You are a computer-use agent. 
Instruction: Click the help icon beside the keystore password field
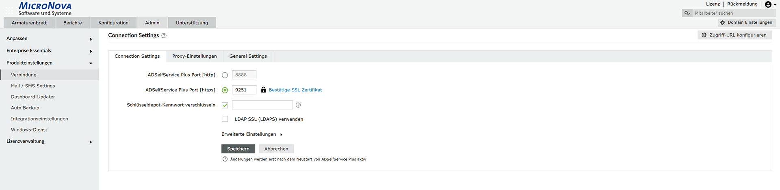(x=298, y=105)
